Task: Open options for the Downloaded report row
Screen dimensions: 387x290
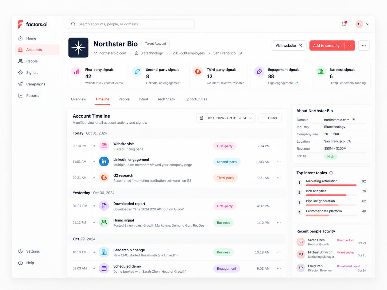Action: [x=279, y=206]
